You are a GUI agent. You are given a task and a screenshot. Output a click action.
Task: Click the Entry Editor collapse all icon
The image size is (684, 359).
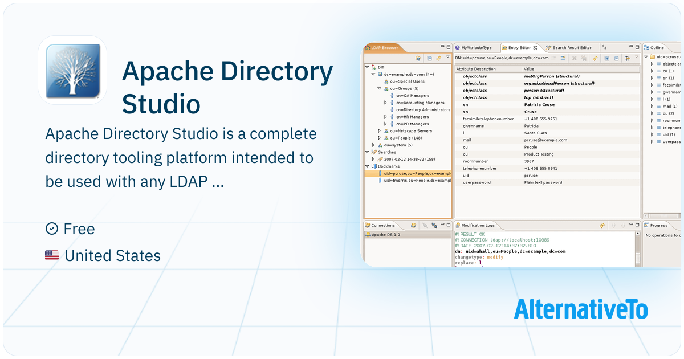616,58
